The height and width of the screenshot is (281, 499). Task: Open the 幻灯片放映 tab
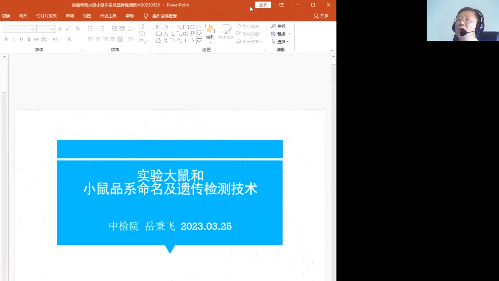(x=46, y=16)
